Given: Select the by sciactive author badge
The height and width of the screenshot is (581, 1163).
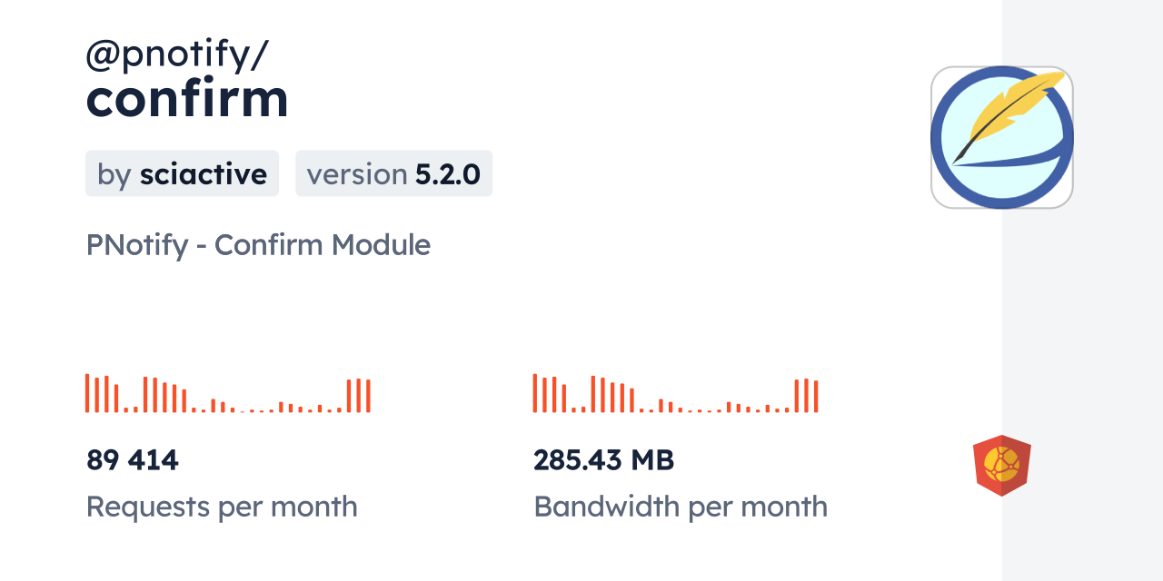Looking at the screenshot, I should [x=182, y=173].
